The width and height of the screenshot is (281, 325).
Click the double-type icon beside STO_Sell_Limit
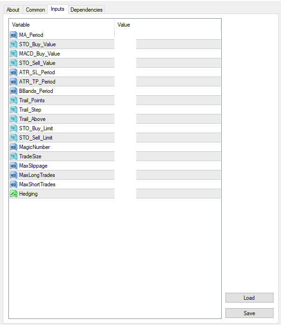pyautogui.click(x=14, y=138)
